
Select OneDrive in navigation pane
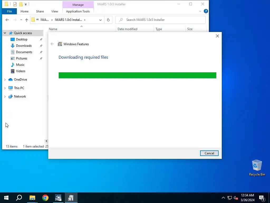21,80
